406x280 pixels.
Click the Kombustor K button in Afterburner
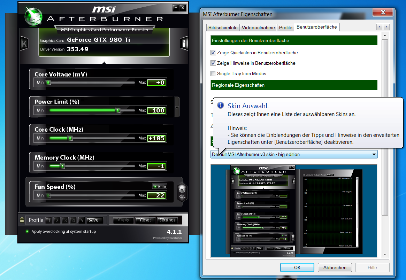[24, 43]
